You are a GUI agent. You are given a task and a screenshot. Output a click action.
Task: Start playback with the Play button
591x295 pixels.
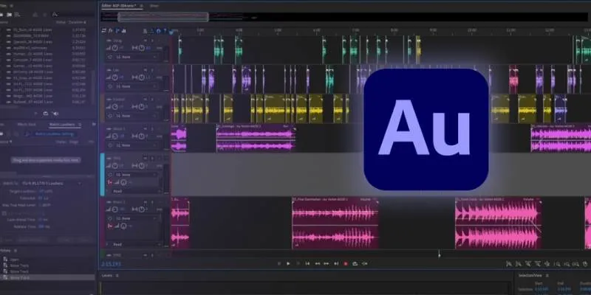288,264
